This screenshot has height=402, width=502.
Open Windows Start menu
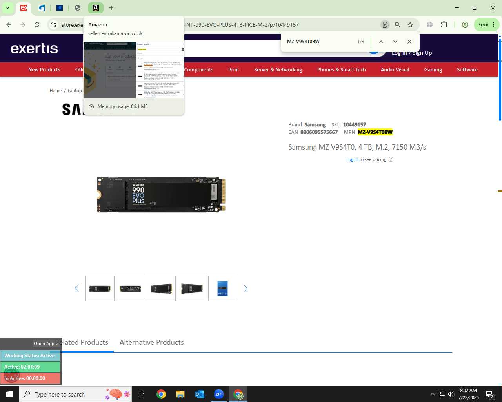[x=9, y=394]
